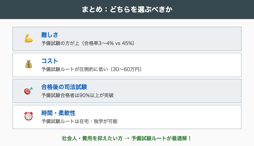Select the 難しさ heading
Screen dimensions: 254x146
[50, 35]
